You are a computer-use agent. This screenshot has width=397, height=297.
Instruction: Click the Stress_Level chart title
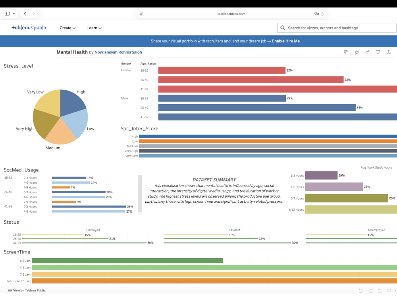pyautogui.click(x=18, y=66)
